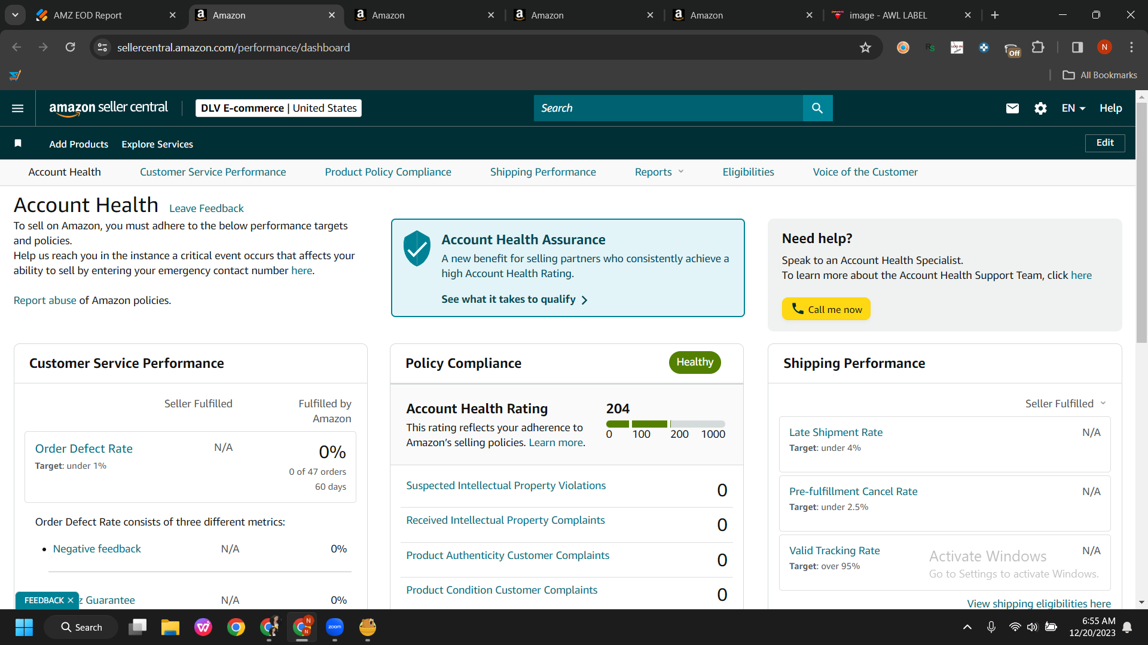Go back in browser history
Viewport: 1148px width, 645px height.
(17, 47)
